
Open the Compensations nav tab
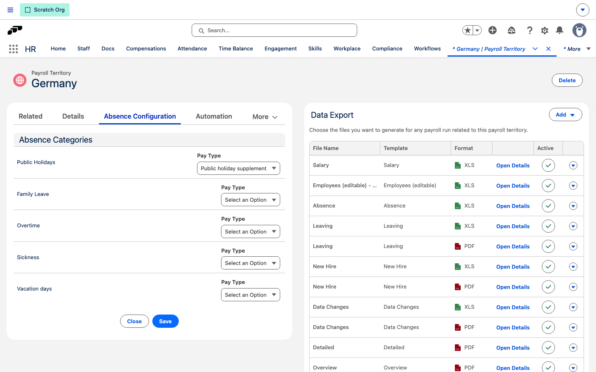pyautogui.click(x=146, y=49)
